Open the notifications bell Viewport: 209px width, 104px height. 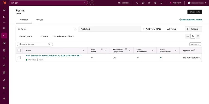click(x=161, y=3)
